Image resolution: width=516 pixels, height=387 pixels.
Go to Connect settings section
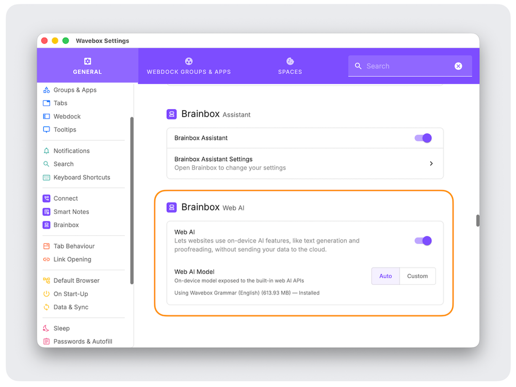pos(66,199)
